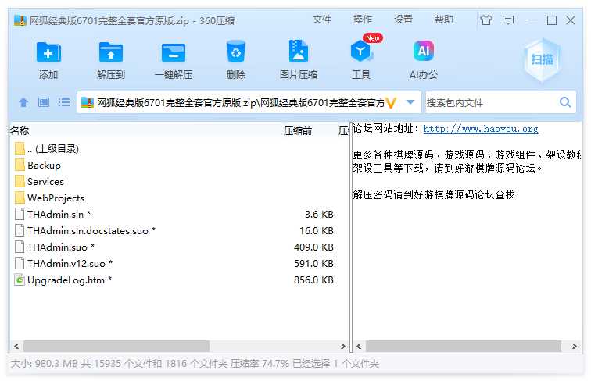This screenshot has width=591, height=381.
Task: Click the comment pane horizontal scrollbar thumb
Action: [464, 346]
